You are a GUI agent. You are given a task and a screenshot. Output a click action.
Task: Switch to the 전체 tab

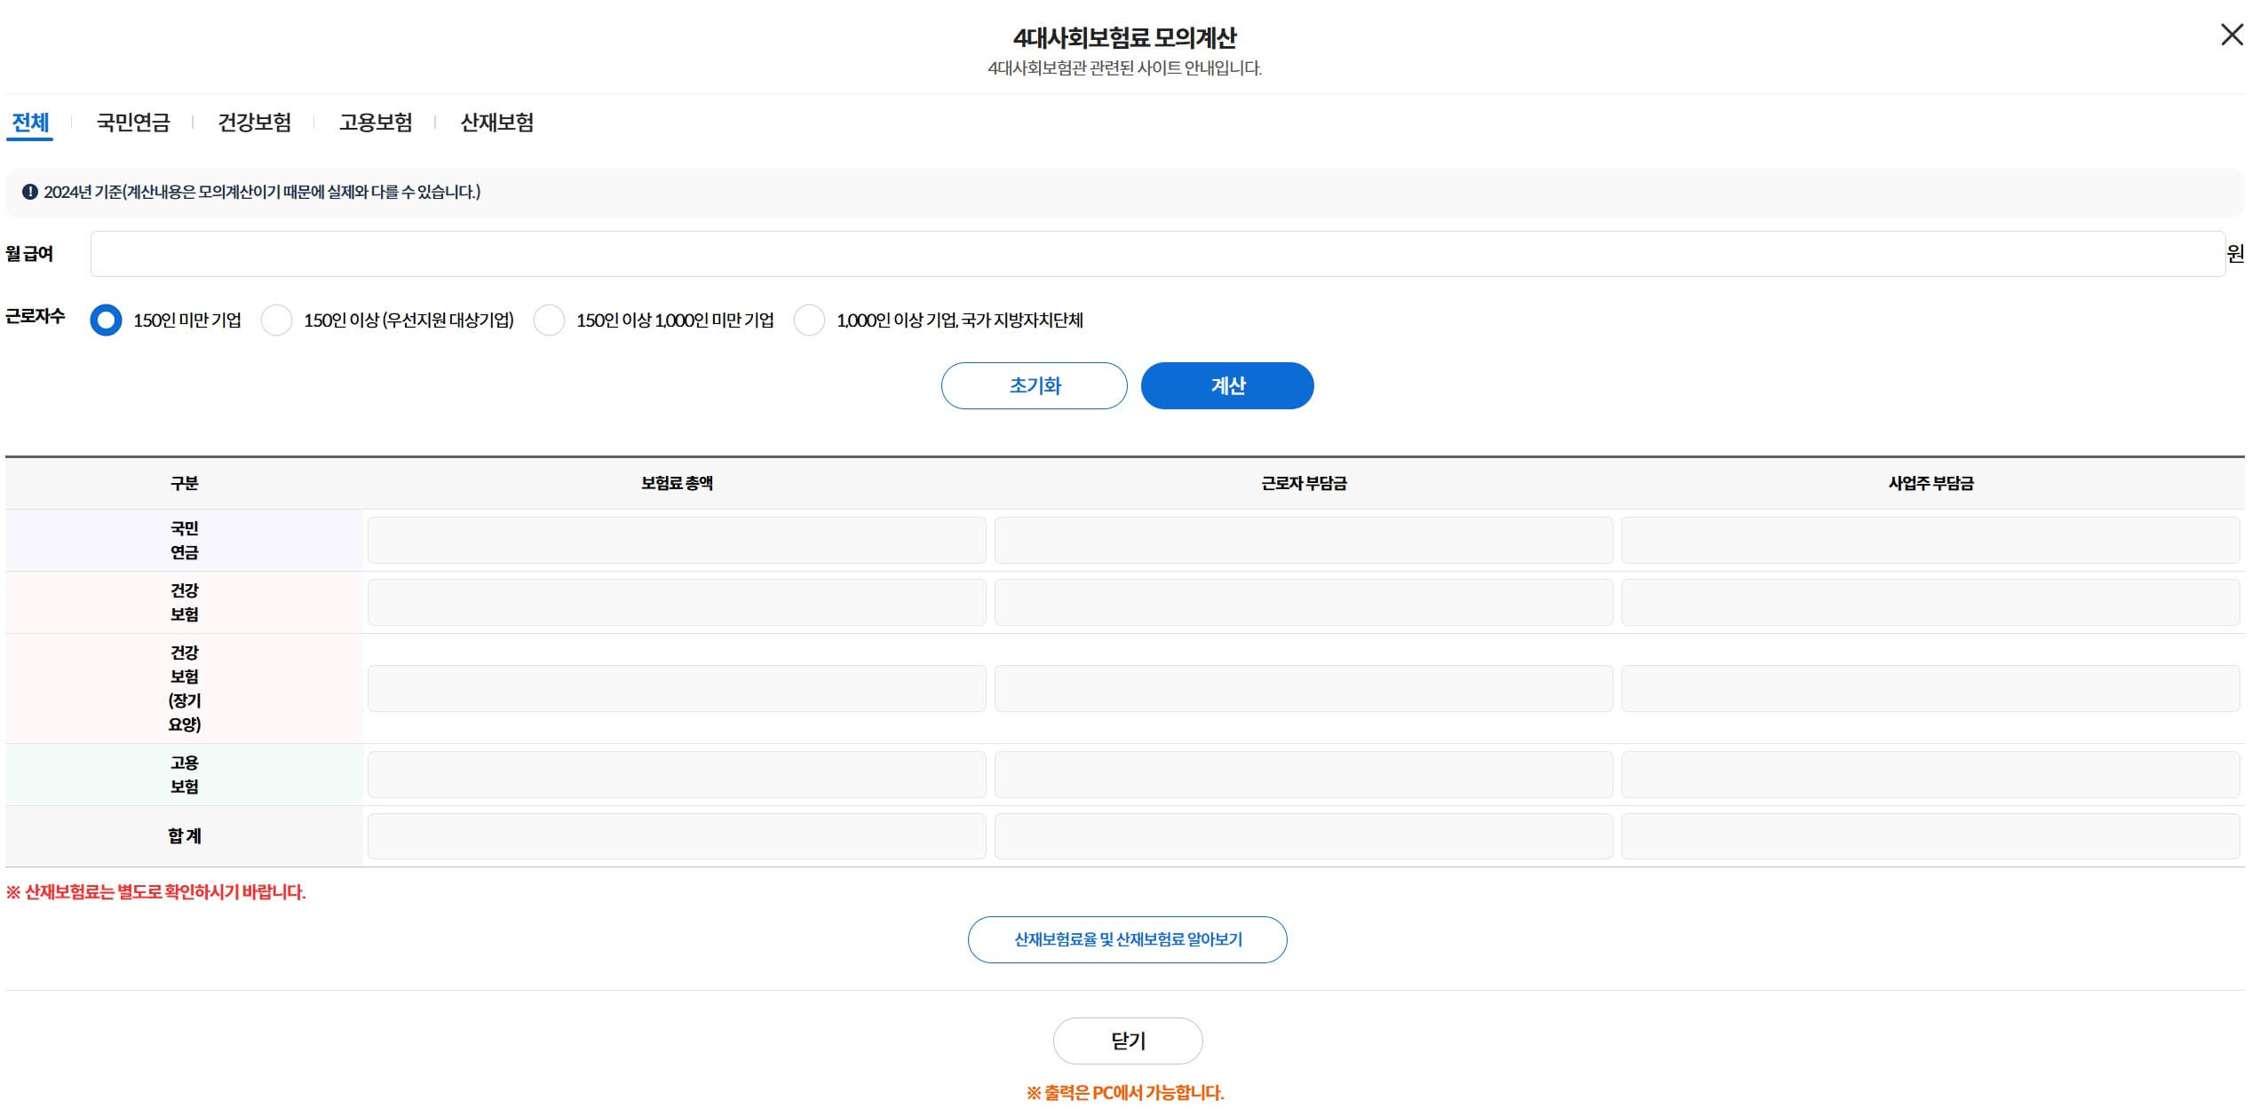30,123
